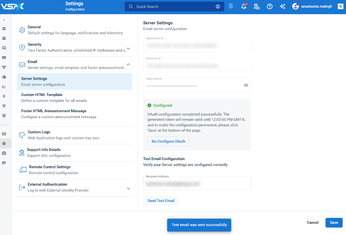346x235 pixels.
Task: Click the shield icon in left sidebar
Action: tap(4, 106)
